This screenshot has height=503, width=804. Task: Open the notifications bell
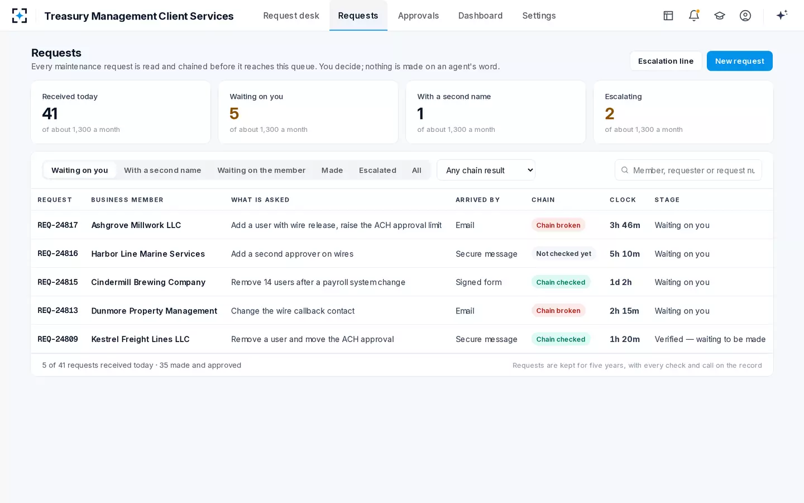pos(694,16)
